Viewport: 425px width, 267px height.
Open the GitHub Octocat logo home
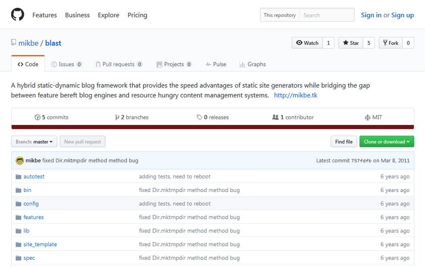click(18, 15)
